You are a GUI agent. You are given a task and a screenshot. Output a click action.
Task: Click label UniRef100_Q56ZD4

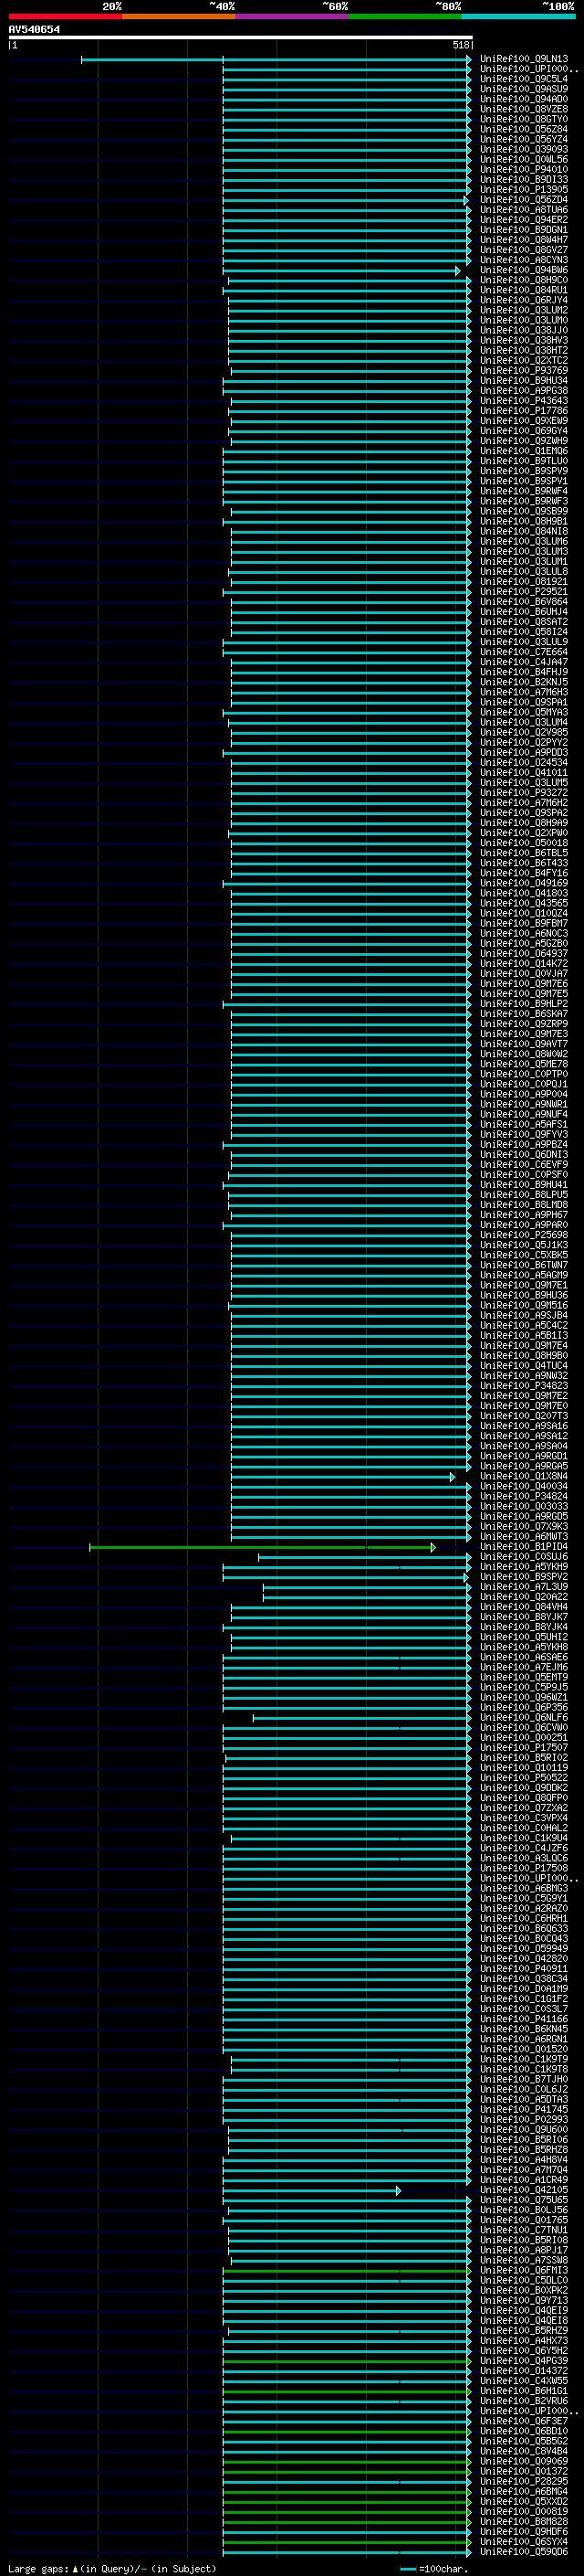click(x=524, y=199)
